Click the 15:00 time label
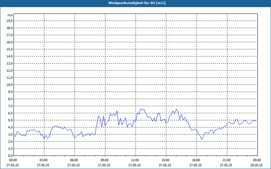 point(166,160)
